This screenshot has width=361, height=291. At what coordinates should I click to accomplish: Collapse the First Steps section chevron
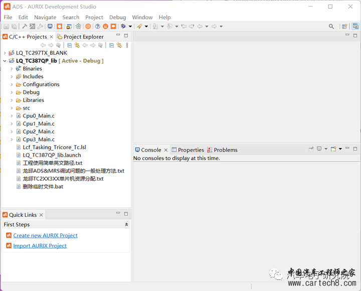(x=126, y=224)
